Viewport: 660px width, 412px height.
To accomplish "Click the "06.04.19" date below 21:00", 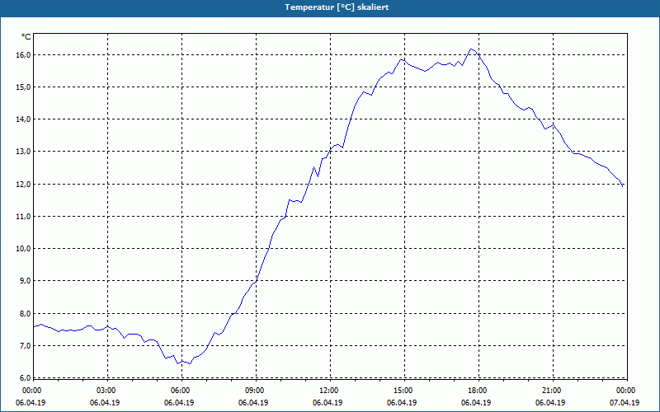I will click(550, 403).
